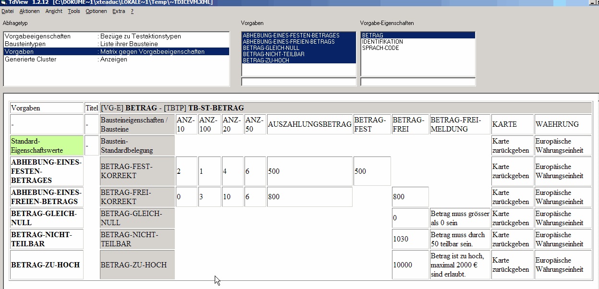Select ABHEBUNG-EINES-FESTEN-BETRAGES in Vorgaben list
This screenshot has width=599, height=289.
coord(291,36)
